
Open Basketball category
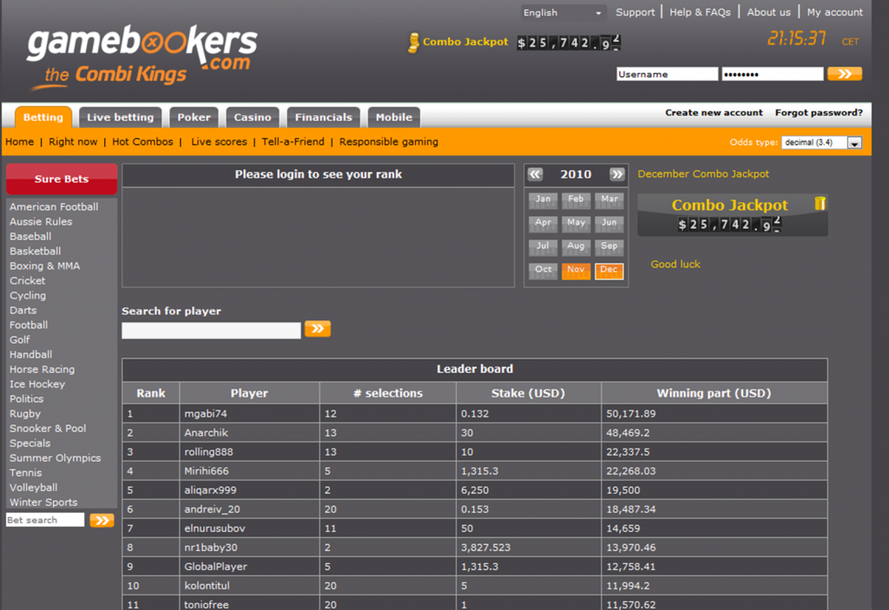click(x=35, y=251)
